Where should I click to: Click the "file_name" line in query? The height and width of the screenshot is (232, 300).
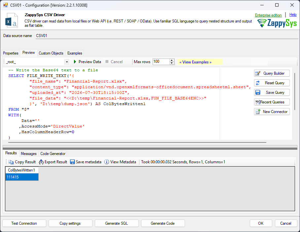[78, 81]
